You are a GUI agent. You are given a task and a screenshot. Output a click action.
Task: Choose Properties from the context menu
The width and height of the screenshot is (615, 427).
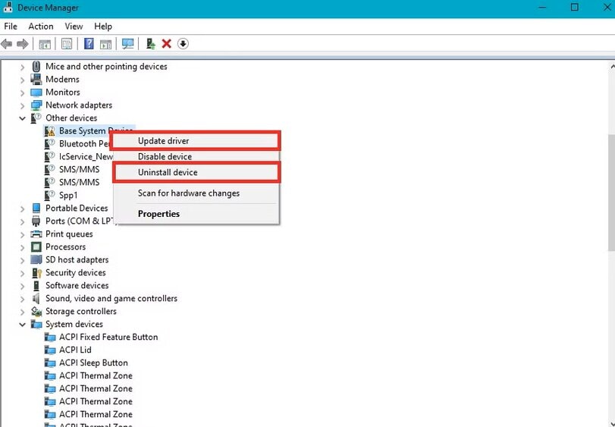196,214
